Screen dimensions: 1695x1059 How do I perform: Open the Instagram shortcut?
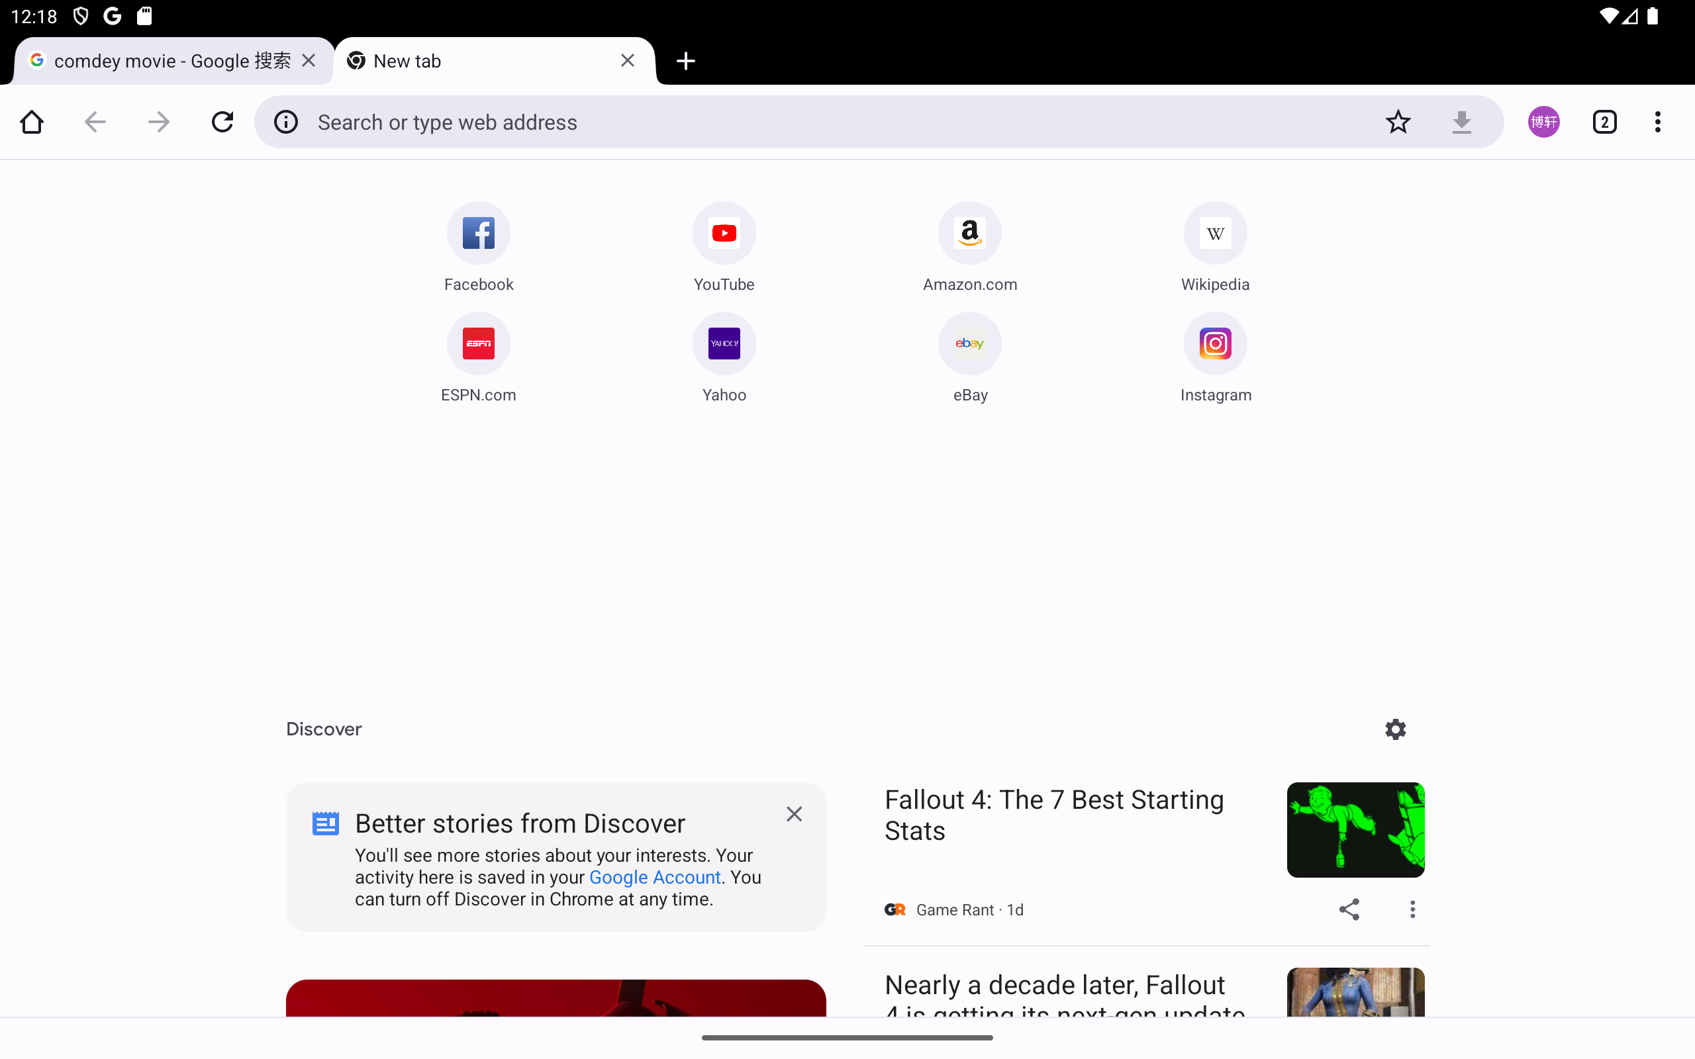tap(1215, 357)
